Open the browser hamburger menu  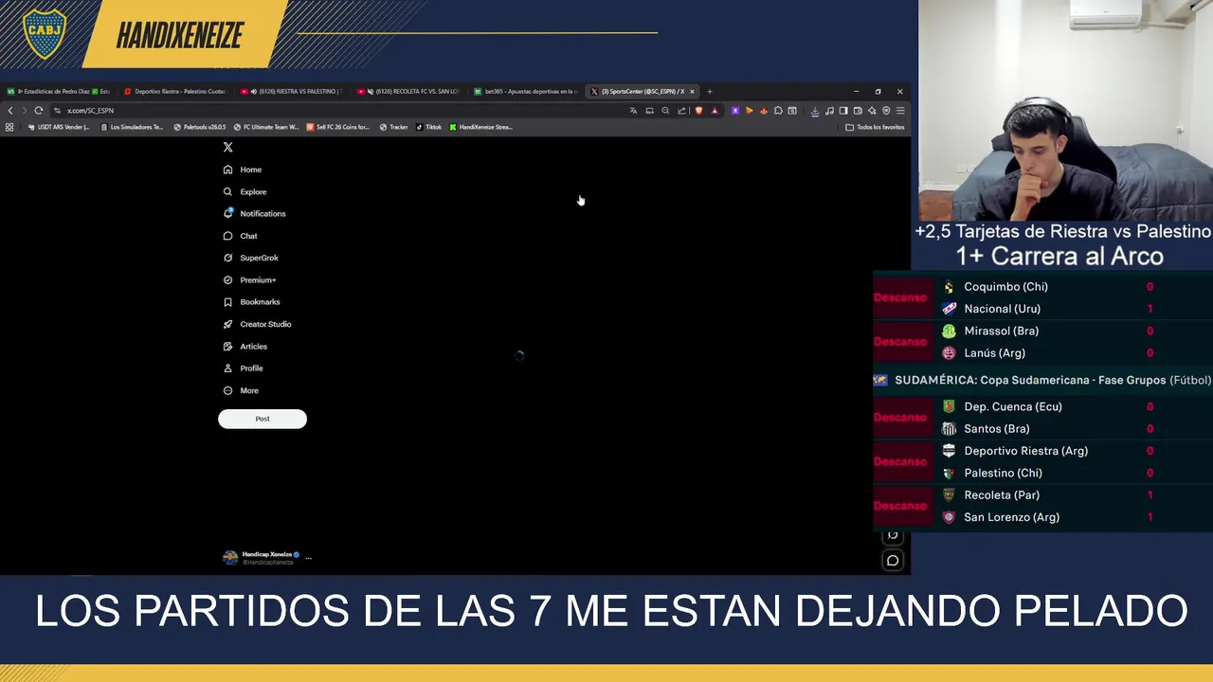(900, 111)
